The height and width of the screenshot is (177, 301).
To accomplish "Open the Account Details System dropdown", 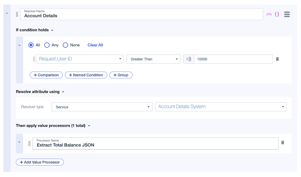I will [221, 107].
